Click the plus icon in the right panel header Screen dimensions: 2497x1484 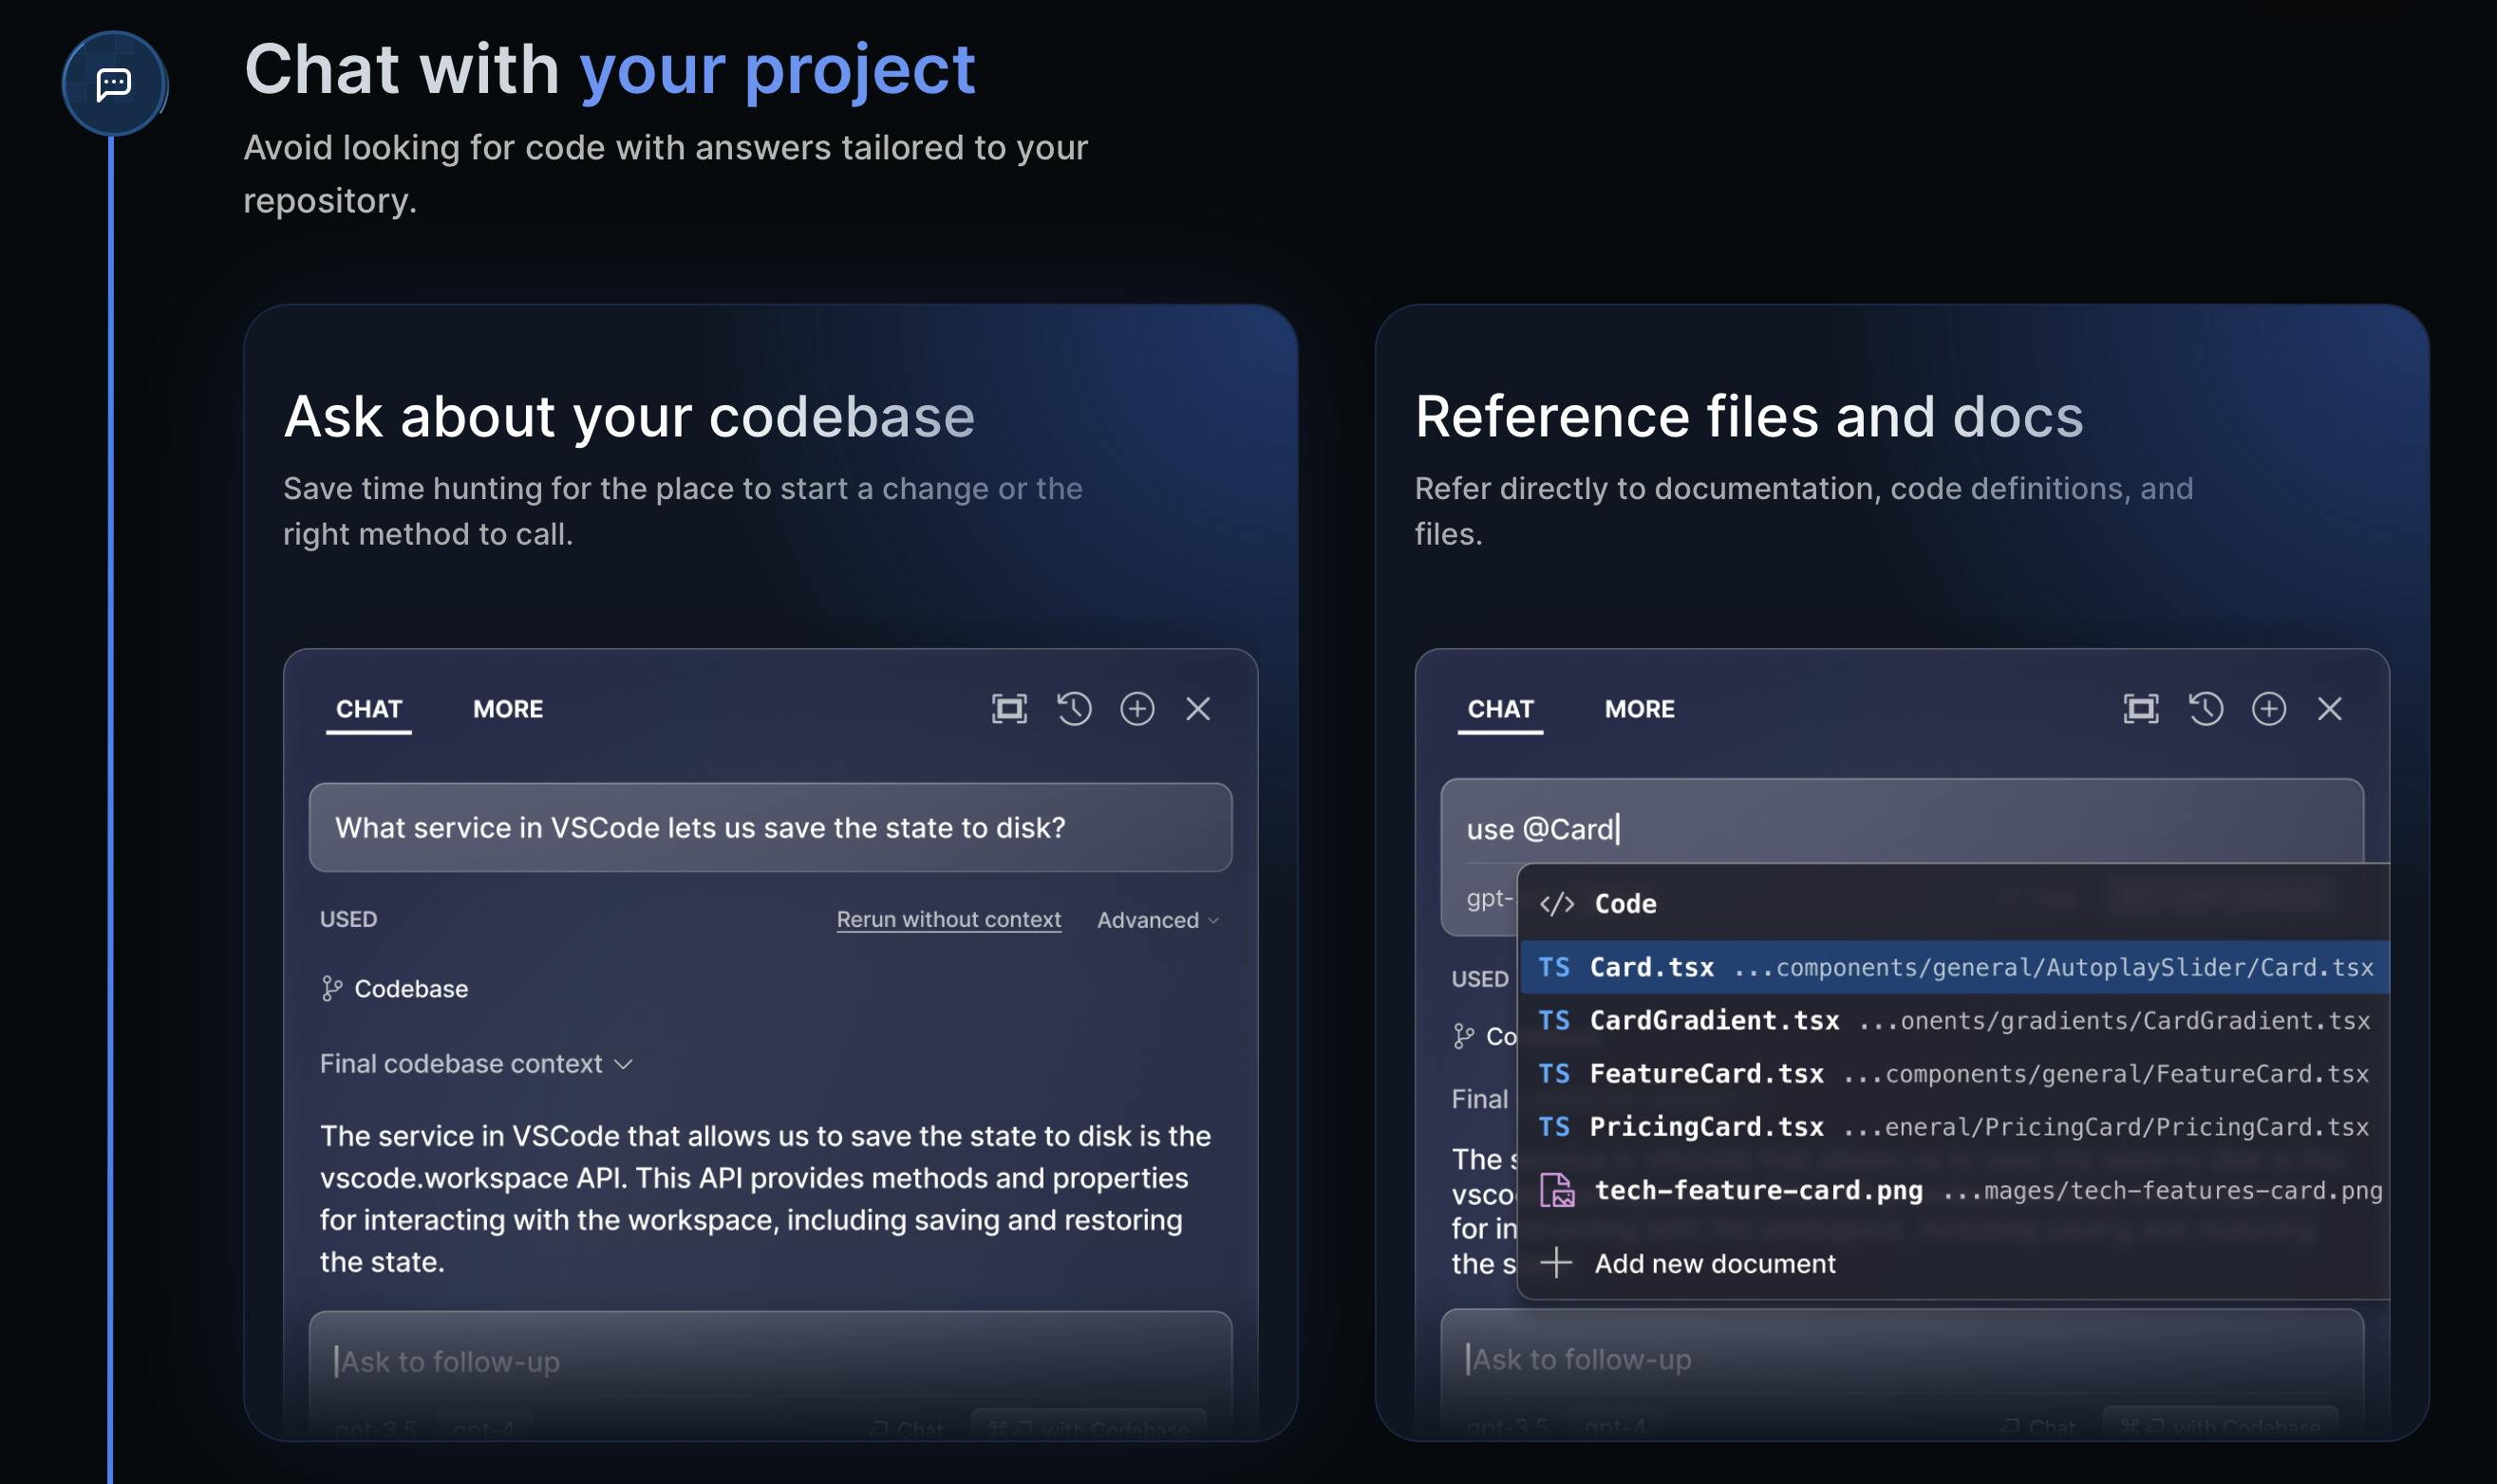[x=2268, y=709]
